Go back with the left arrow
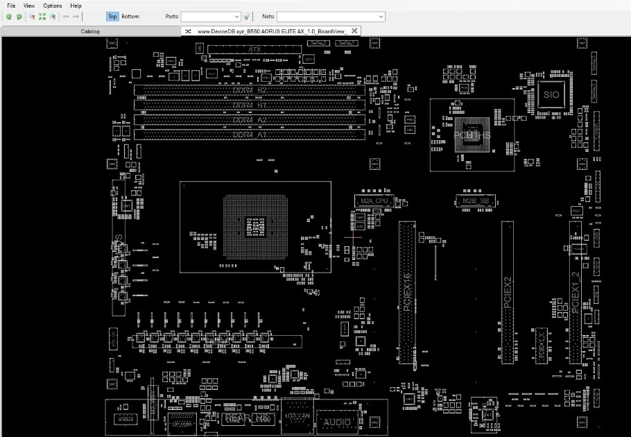Image resolution: width=631 pixels, height=437 pixels. pyautogui.click(x=65, y=17)
